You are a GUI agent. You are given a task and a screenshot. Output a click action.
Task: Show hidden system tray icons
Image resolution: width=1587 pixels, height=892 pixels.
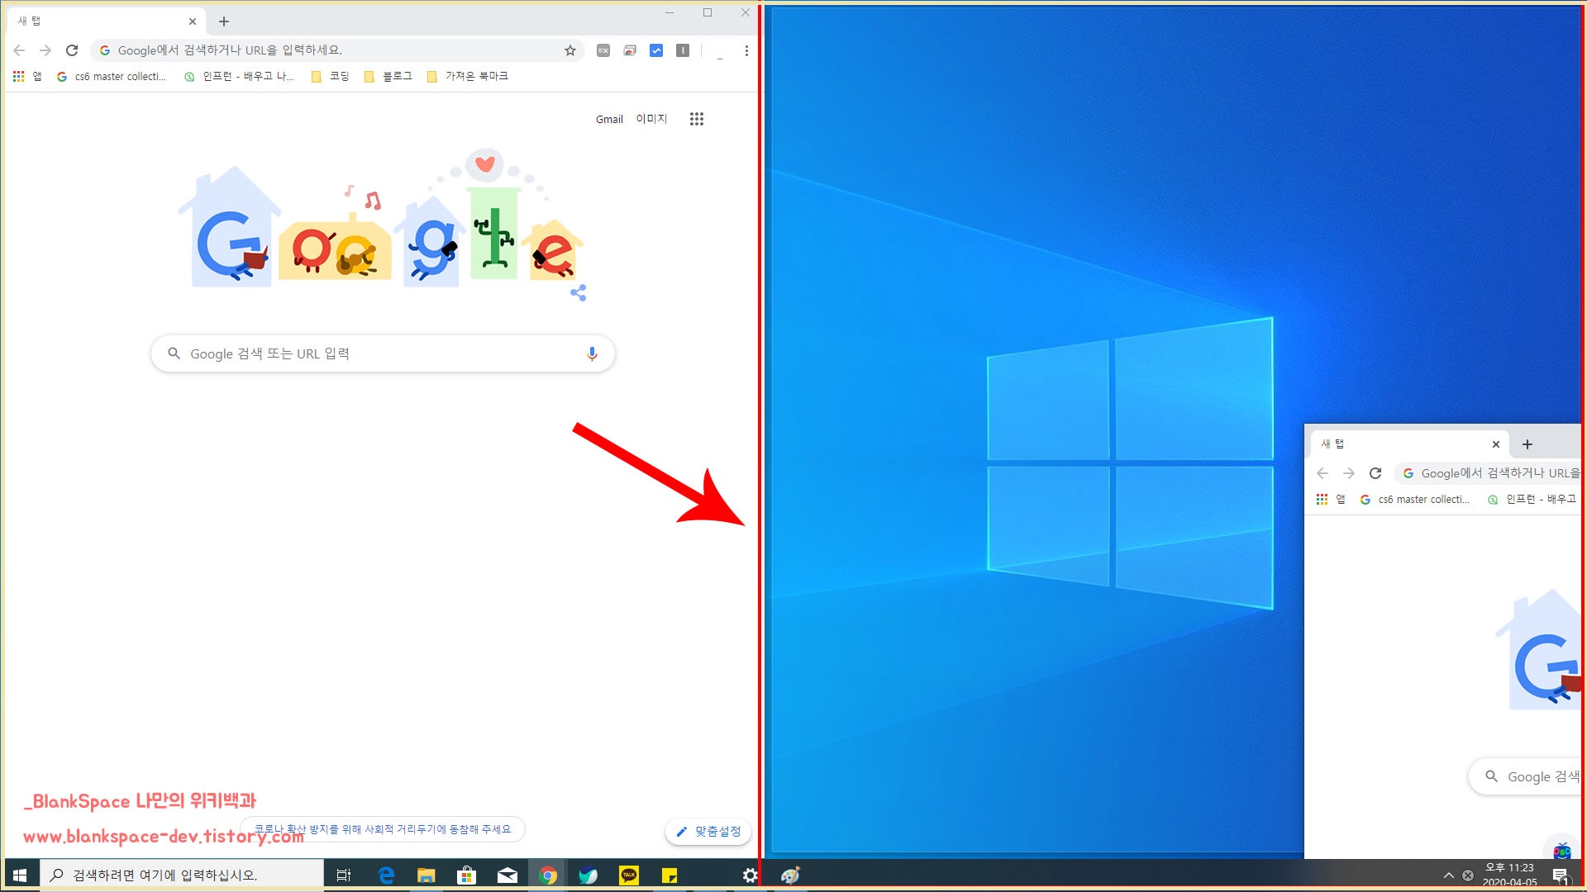click(x=1448, y=875)
